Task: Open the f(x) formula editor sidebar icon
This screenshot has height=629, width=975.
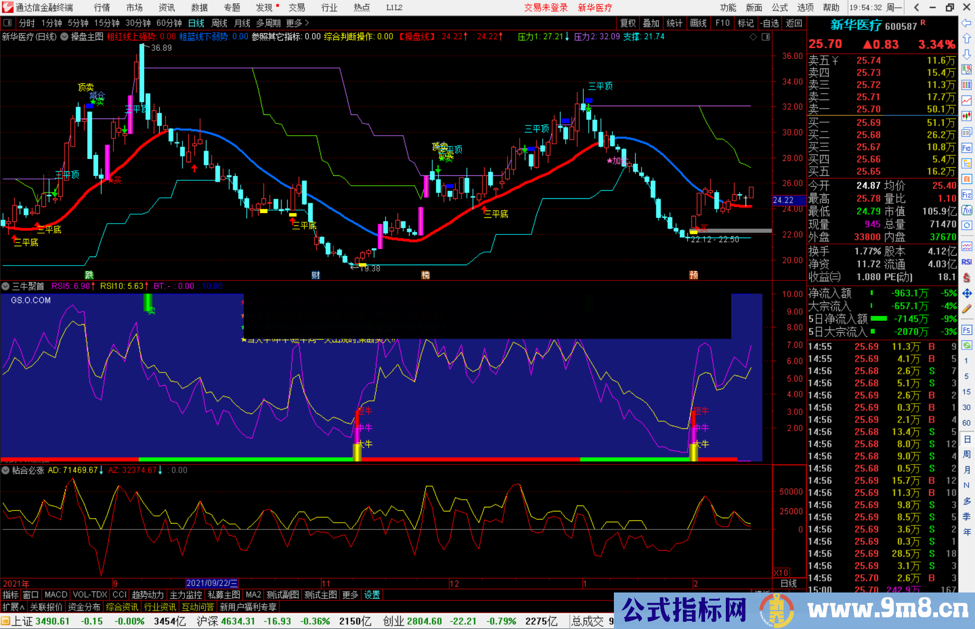Action: tap(967, 209)
